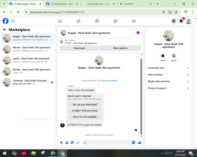This screenshot has height=157, width=197.
Task: Open the Facebook logo home link
Action: [x=6, y=21]
